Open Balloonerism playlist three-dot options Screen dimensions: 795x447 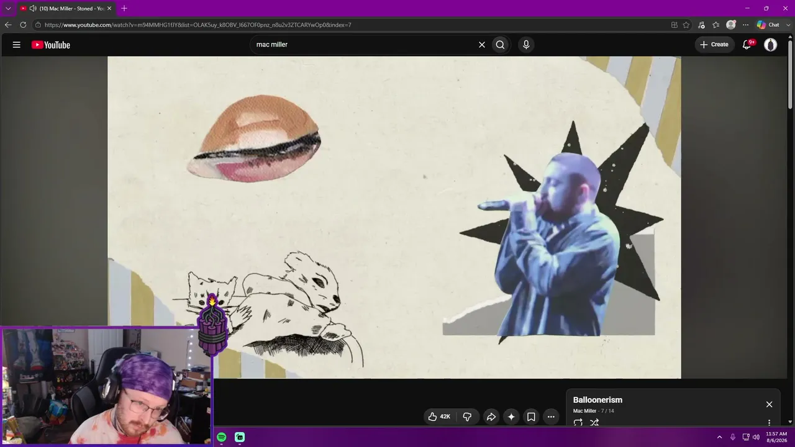(769, 423)
